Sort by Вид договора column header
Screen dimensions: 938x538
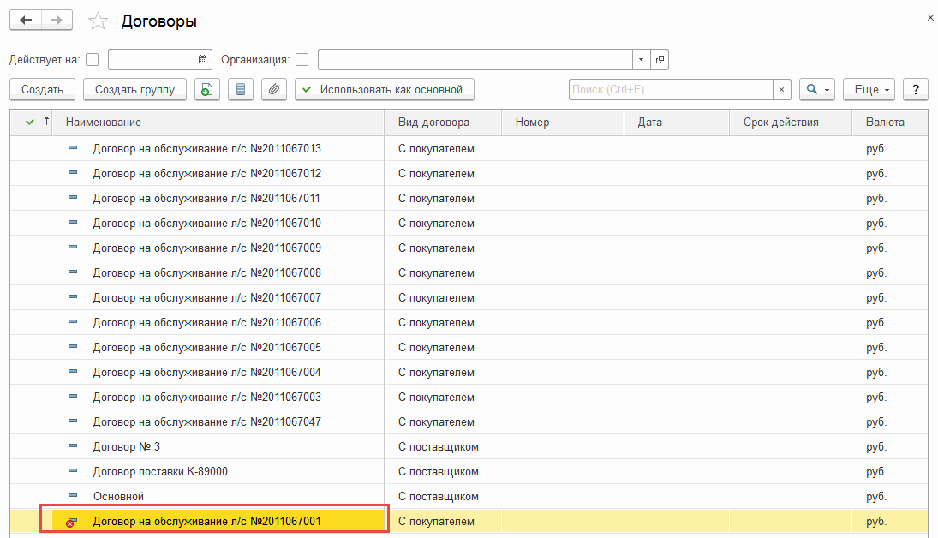433,123
